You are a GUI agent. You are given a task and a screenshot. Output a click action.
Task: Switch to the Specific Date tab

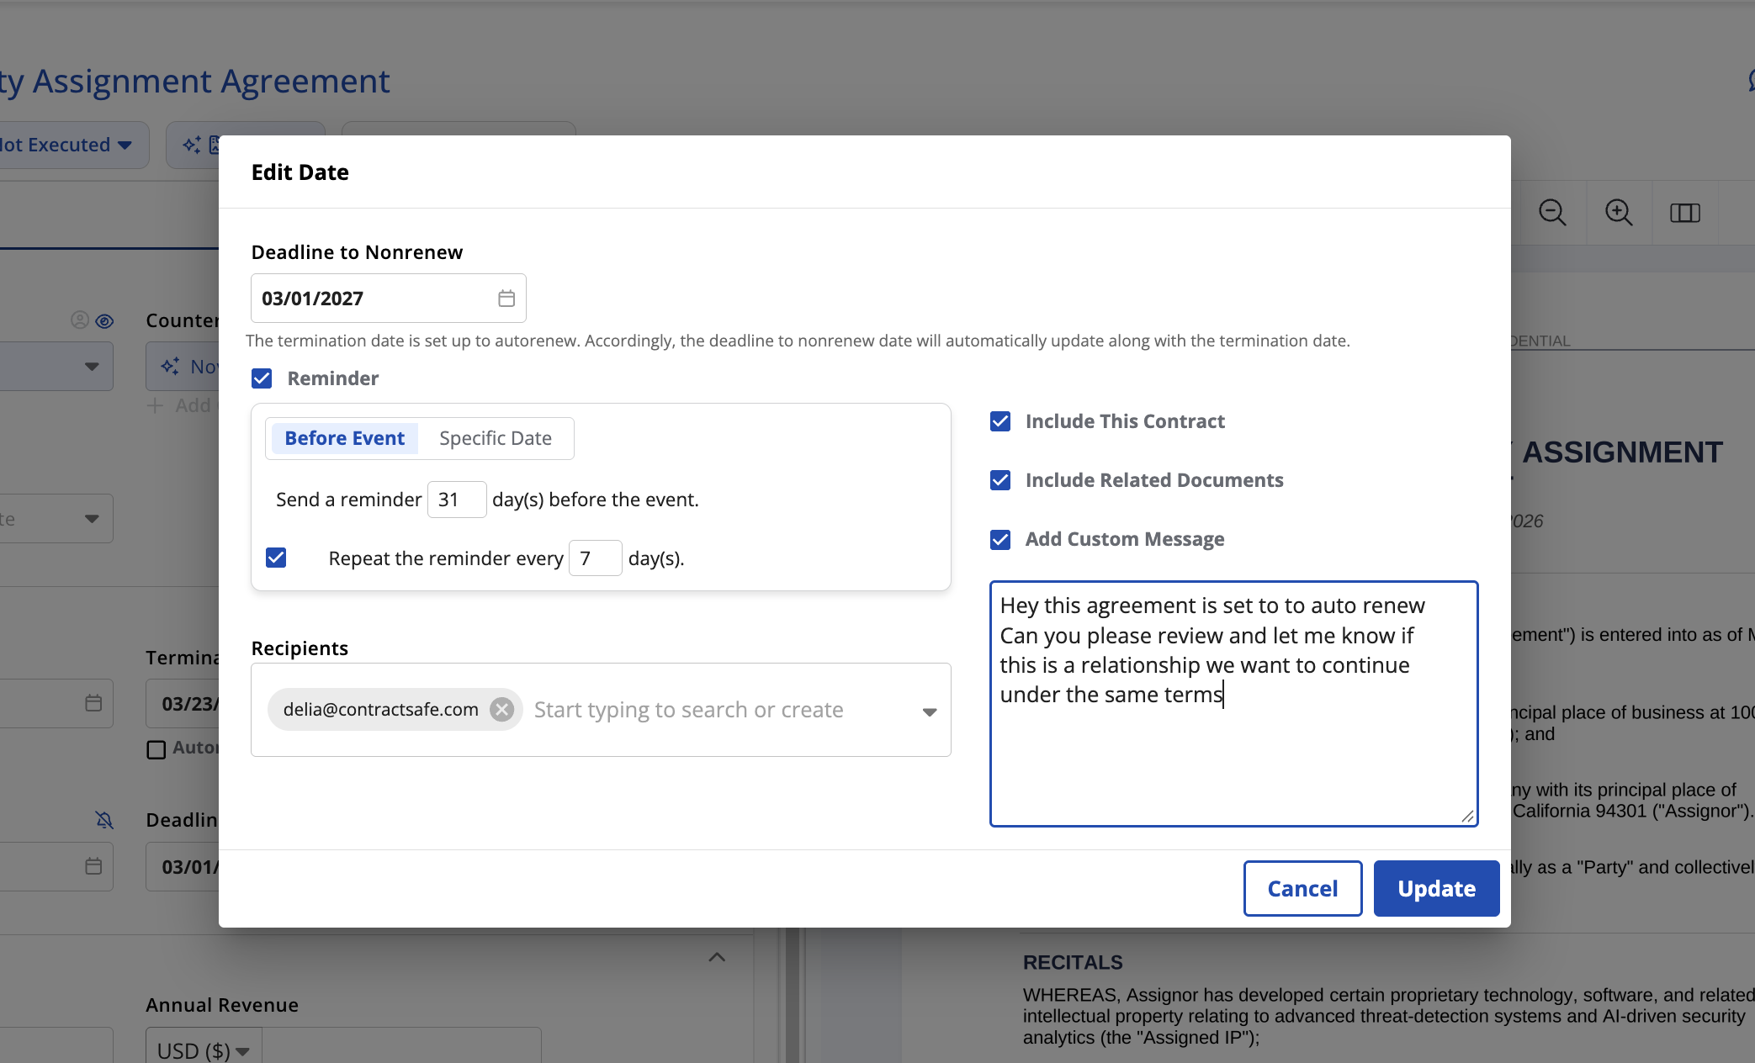coord(496,438)
